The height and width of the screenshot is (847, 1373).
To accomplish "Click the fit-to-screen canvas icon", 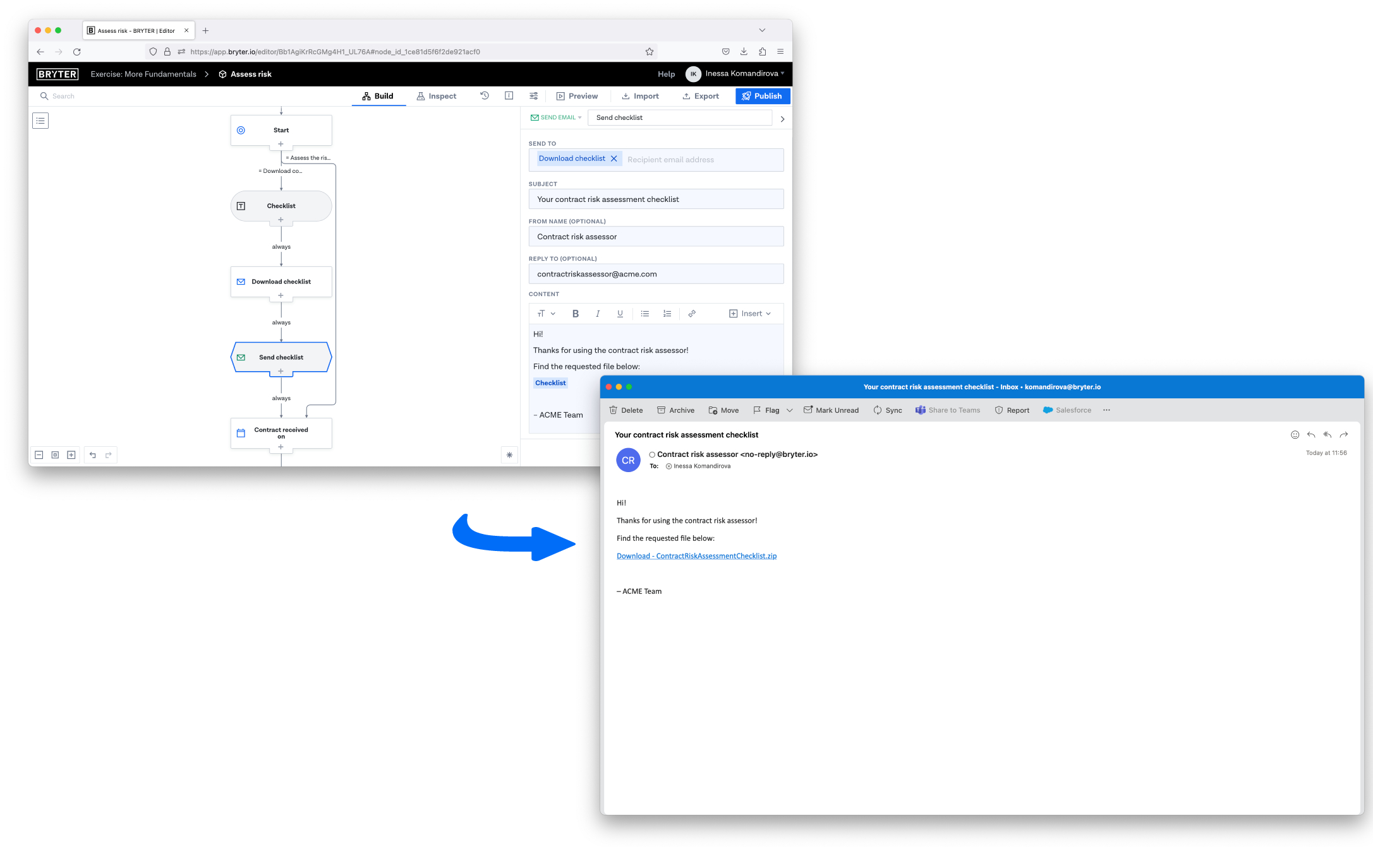I will pos(55,455).
